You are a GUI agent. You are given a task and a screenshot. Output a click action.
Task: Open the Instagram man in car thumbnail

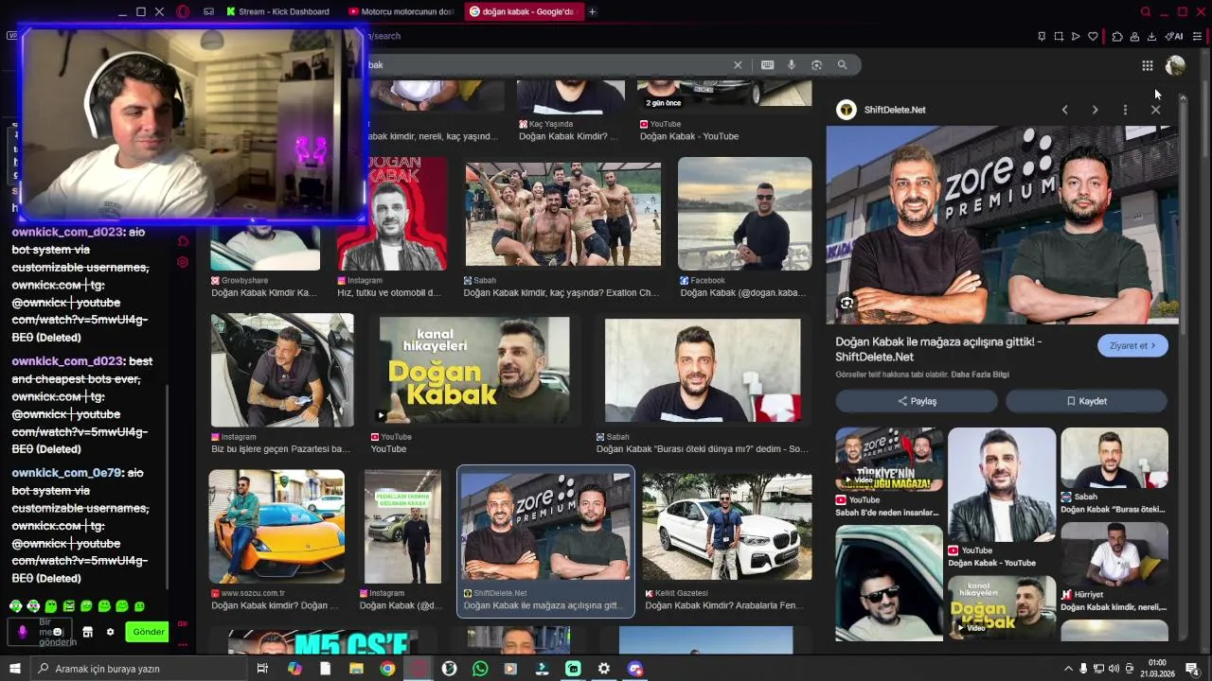(x=282, y=370)
